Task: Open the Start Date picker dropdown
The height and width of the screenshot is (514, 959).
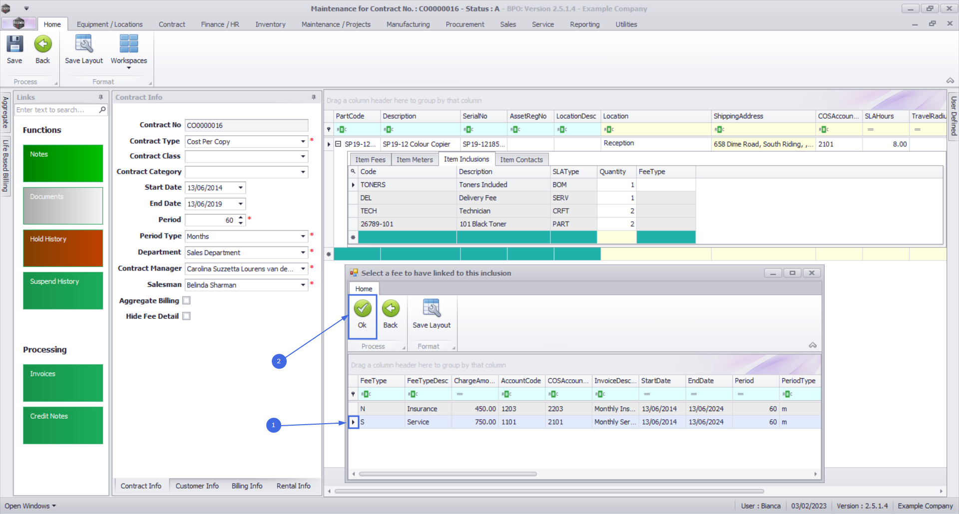Action: 240,188
